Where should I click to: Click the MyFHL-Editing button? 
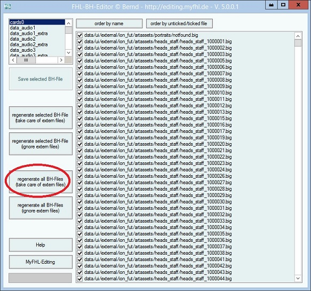tap(41, 262)
